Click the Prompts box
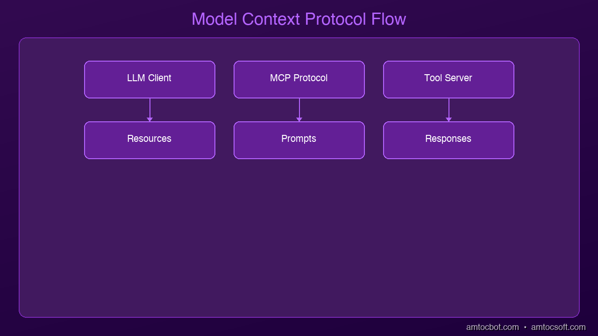 pyautogui.click(x=299, y=140)
